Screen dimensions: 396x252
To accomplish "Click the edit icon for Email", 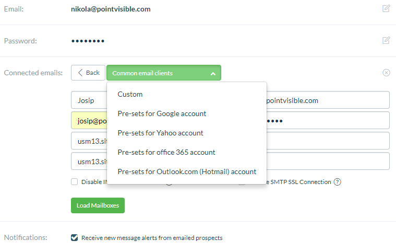I will click(386, 8).
